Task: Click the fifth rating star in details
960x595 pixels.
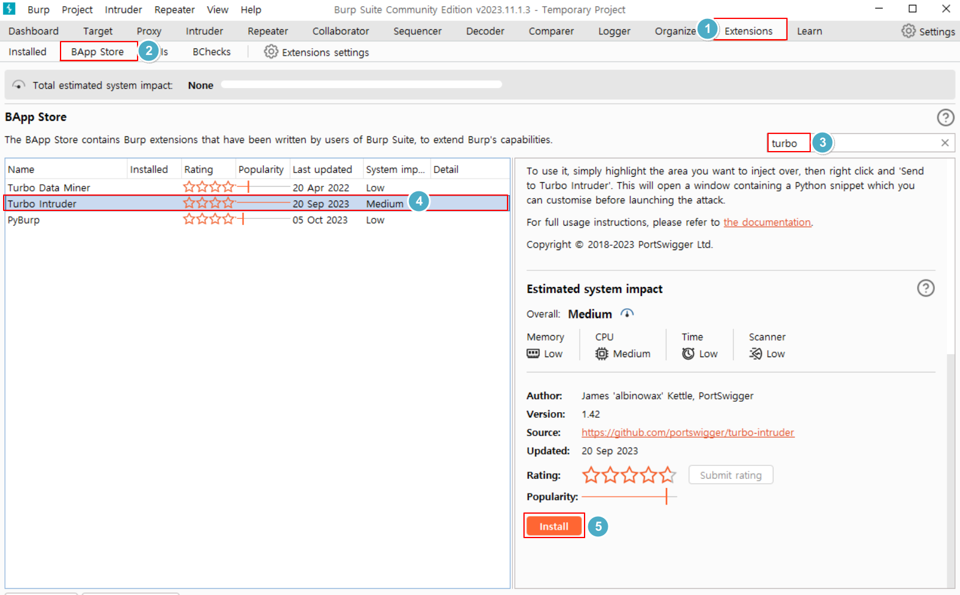Action: 668,475
